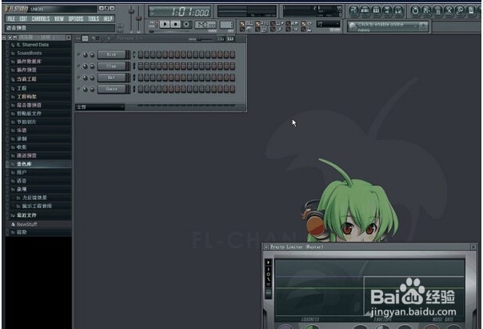Click the master pitch slider next to volume

[x=139, y=18]
